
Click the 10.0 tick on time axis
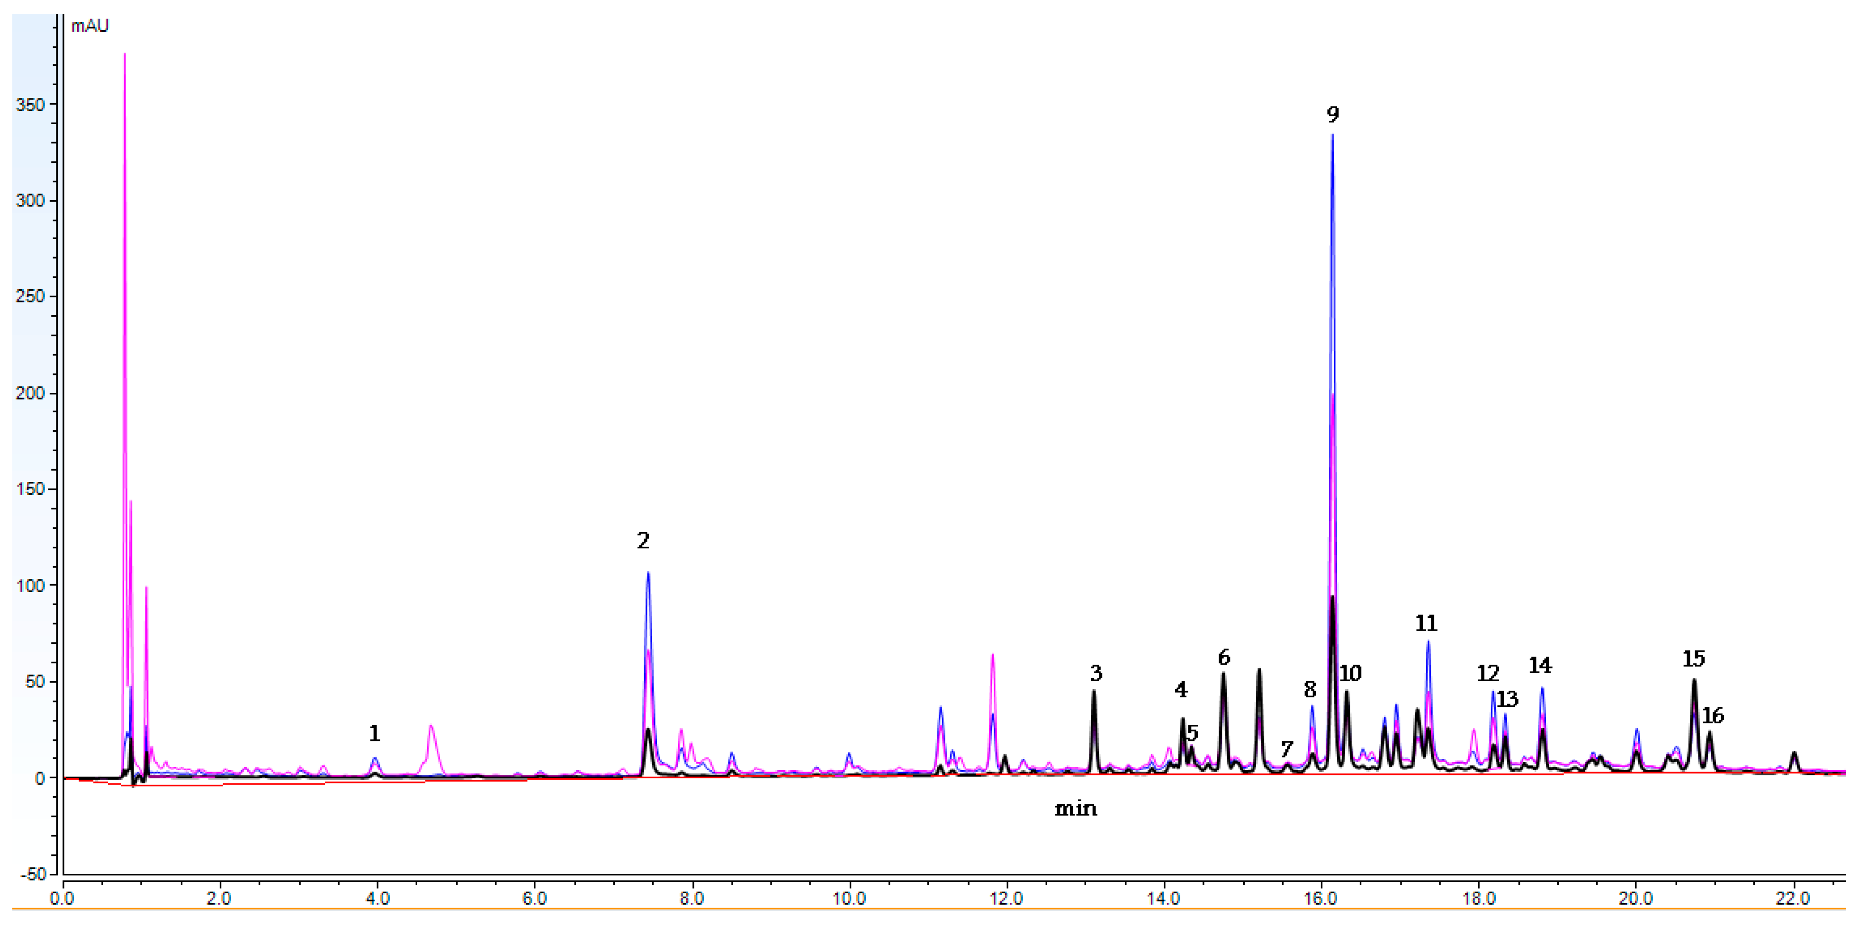(849, 898)
